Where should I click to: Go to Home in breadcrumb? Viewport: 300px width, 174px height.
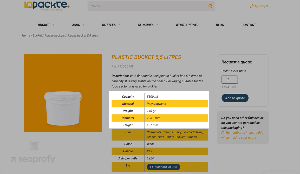point(26,35)
